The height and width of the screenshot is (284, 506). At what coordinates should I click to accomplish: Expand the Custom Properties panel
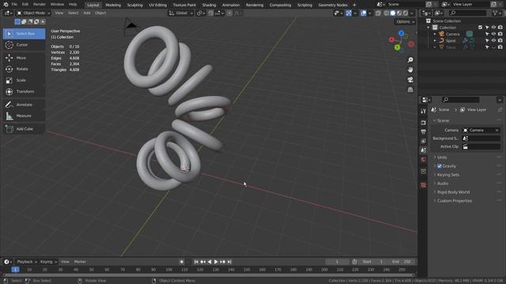tap(455, 201)
